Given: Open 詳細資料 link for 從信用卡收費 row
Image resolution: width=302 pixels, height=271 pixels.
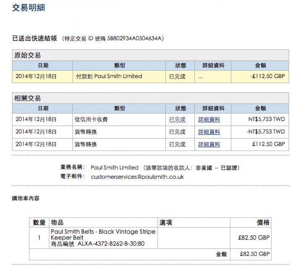Looking at the screenshot, I should [209, 120].
